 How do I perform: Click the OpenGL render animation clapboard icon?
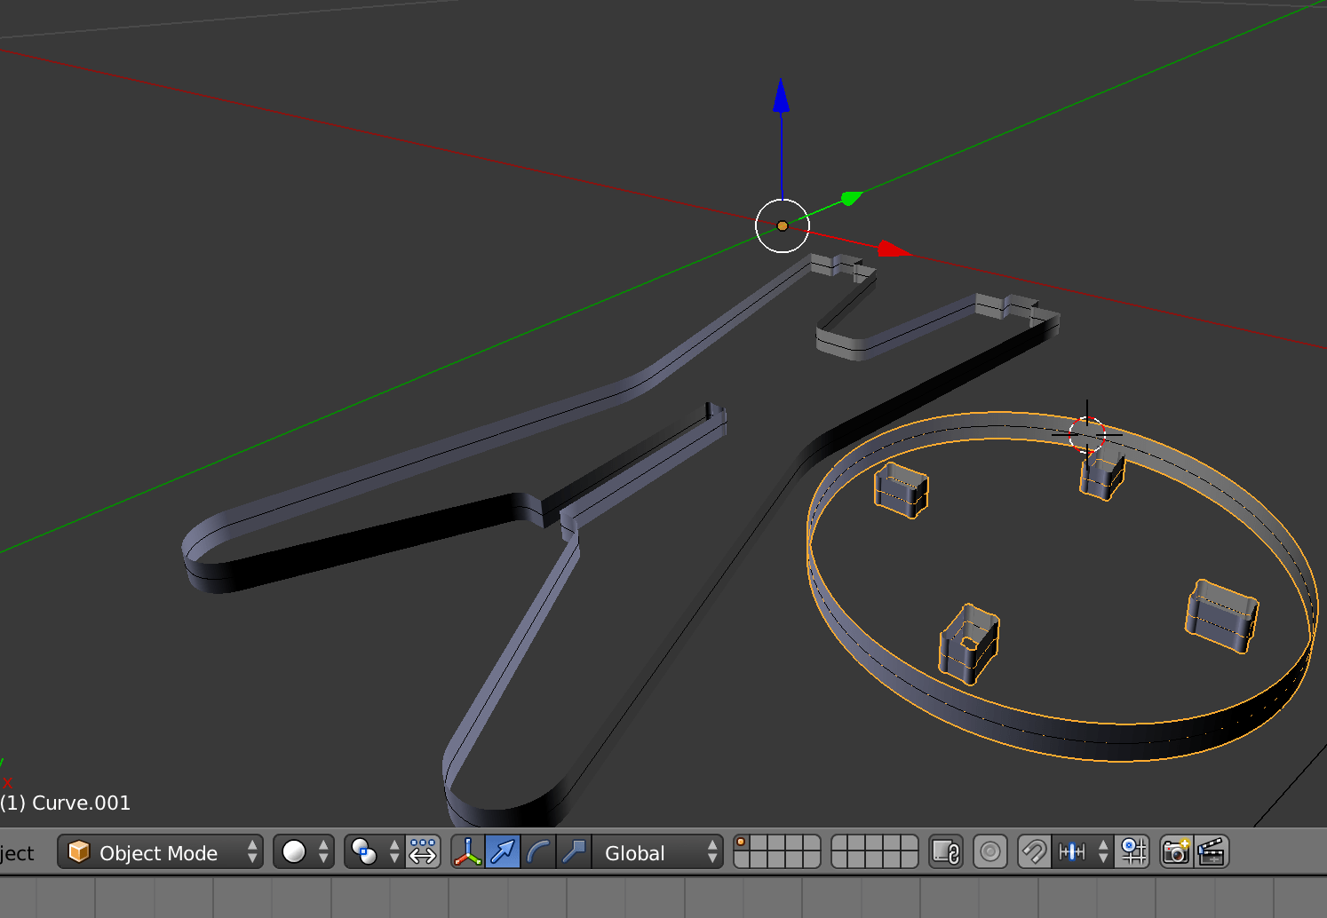tap(1210, 852)
